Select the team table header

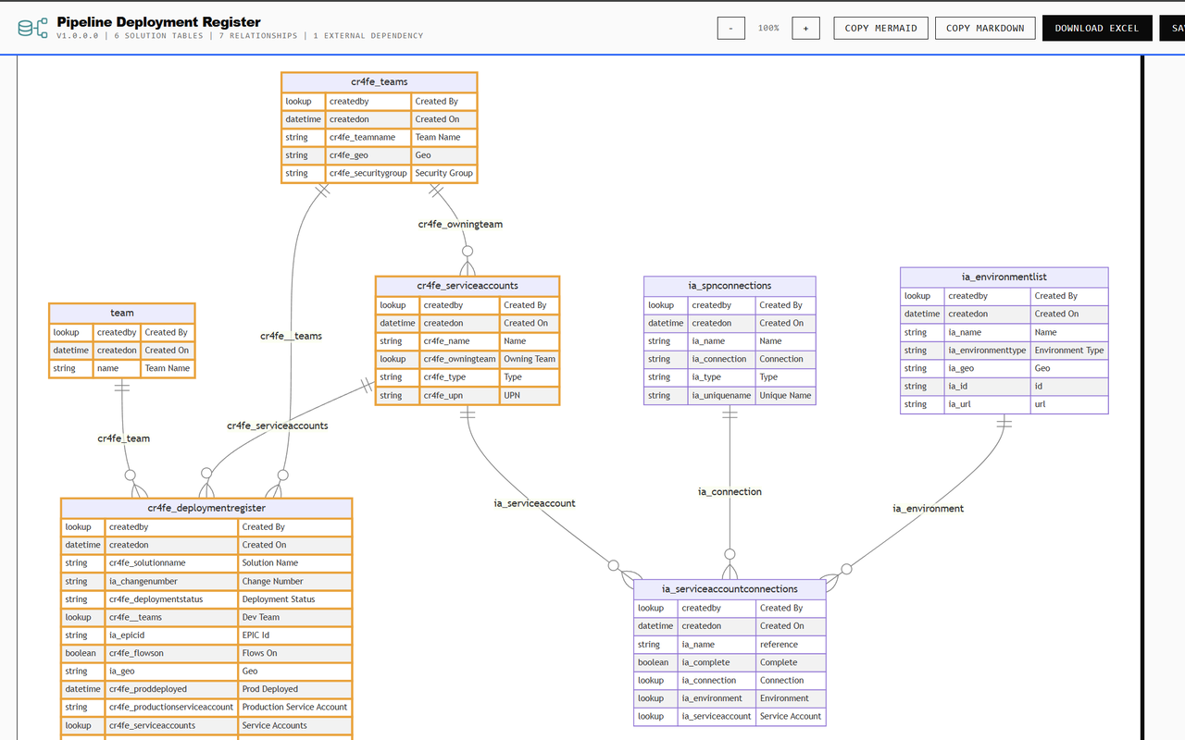pyautogui.click(x=122, y=314)
